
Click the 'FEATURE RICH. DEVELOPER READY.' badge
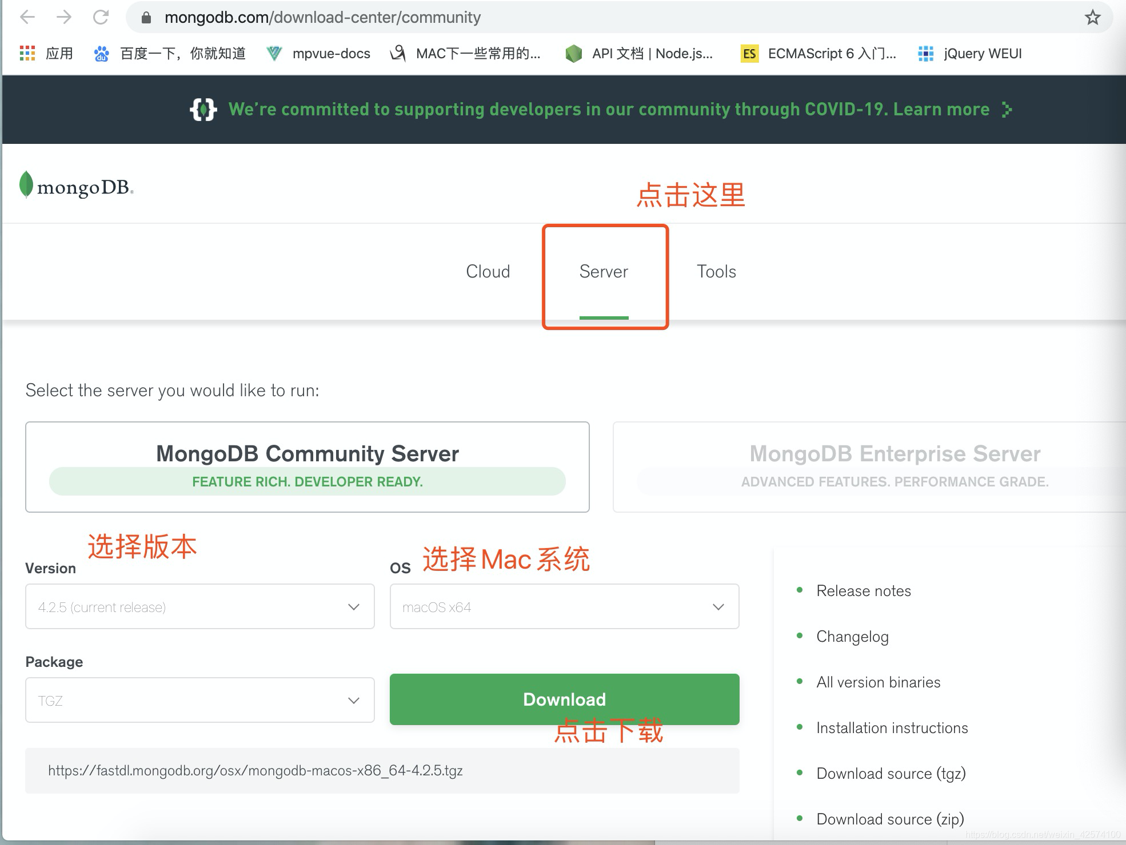308,481
